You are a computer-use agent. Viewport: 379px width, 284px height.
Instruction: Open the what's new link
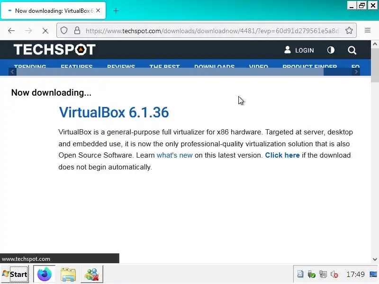[x=174, y=155]
